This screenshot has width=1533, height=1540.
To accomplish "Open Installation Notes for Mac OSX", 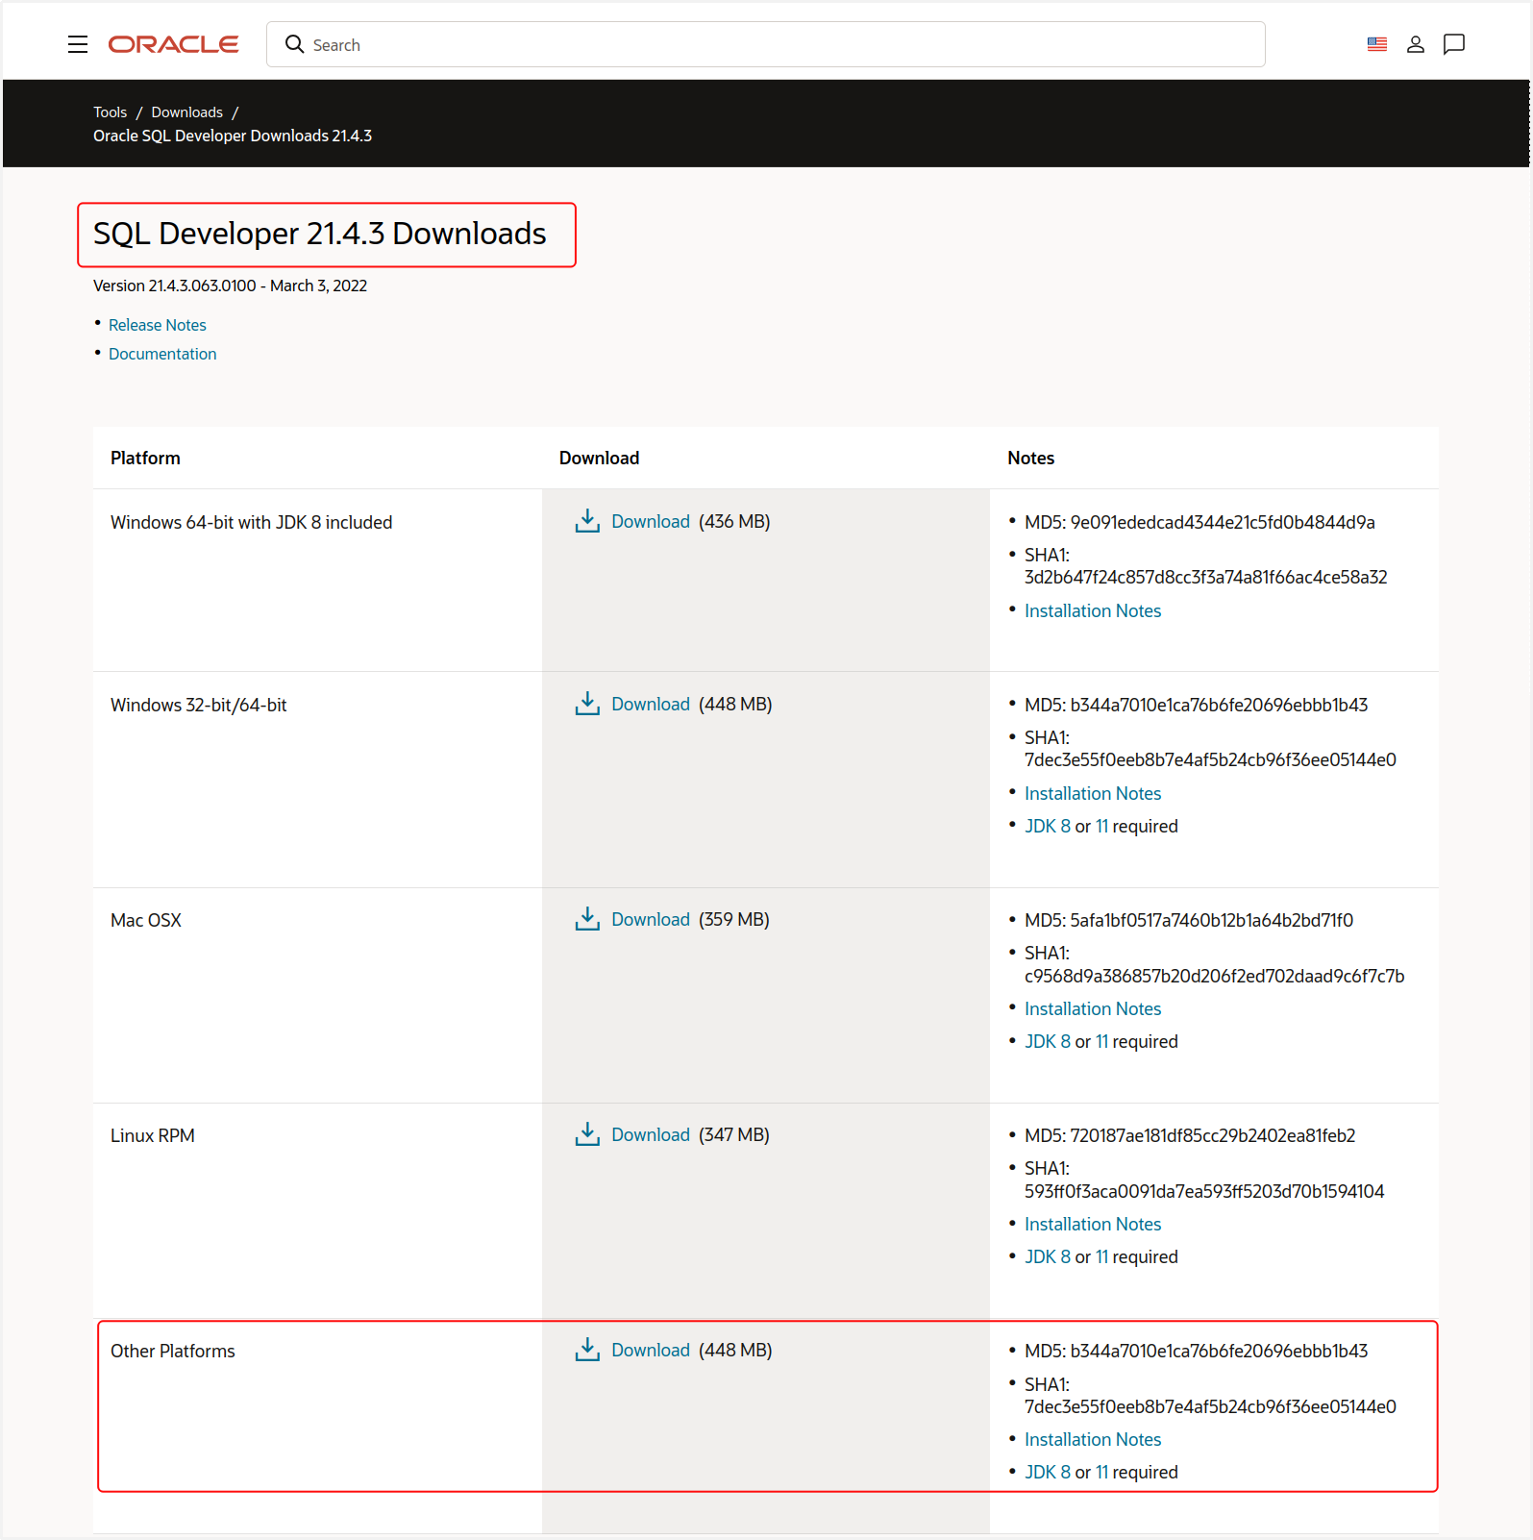I will tap(1093, 1008).
